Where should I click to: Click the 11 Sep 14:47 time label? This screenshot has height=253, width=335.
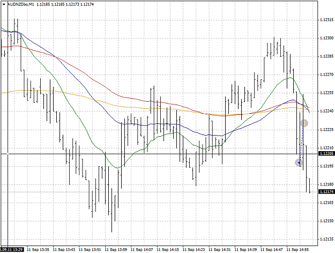[x=272, y=249]
